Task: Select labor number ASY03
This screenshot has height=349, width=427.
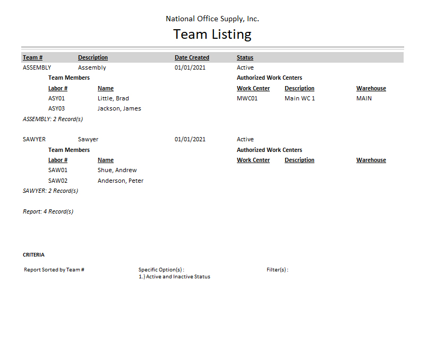Action: click(x=57, y=108)
